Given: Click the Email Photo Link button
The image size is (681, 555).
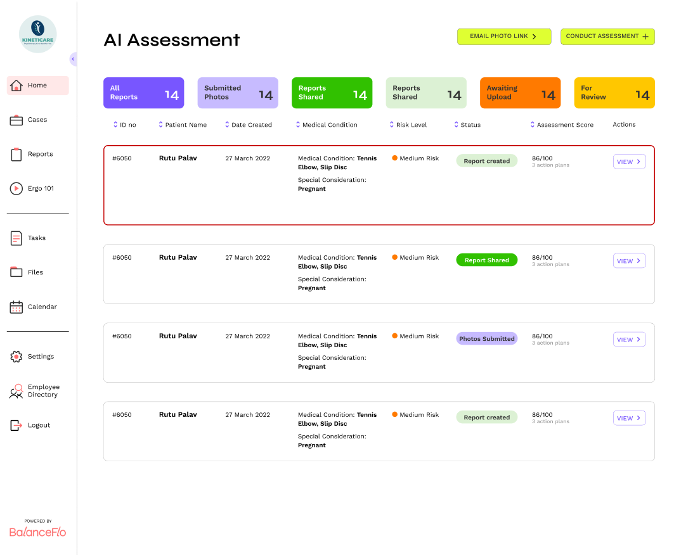Looking at the screenshot, I should pyautogui.click(x=504, y=37).
